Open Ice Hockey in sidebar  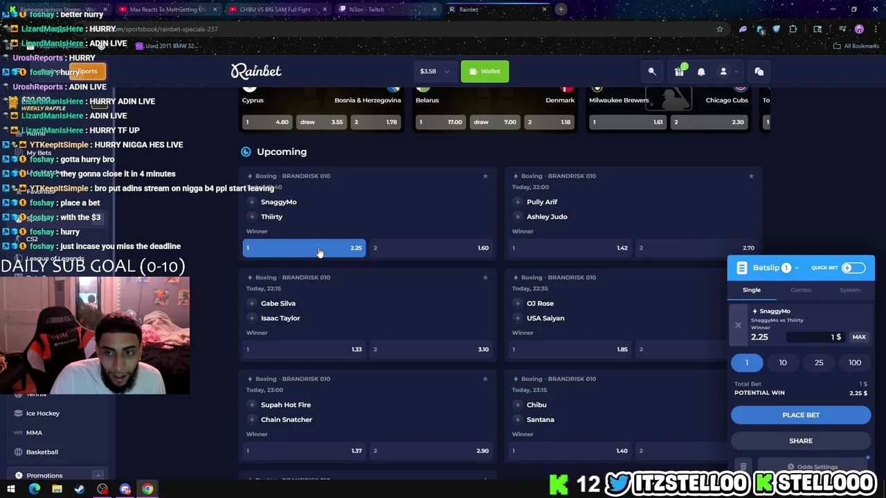pyautogui.click(x=43, y=413)
